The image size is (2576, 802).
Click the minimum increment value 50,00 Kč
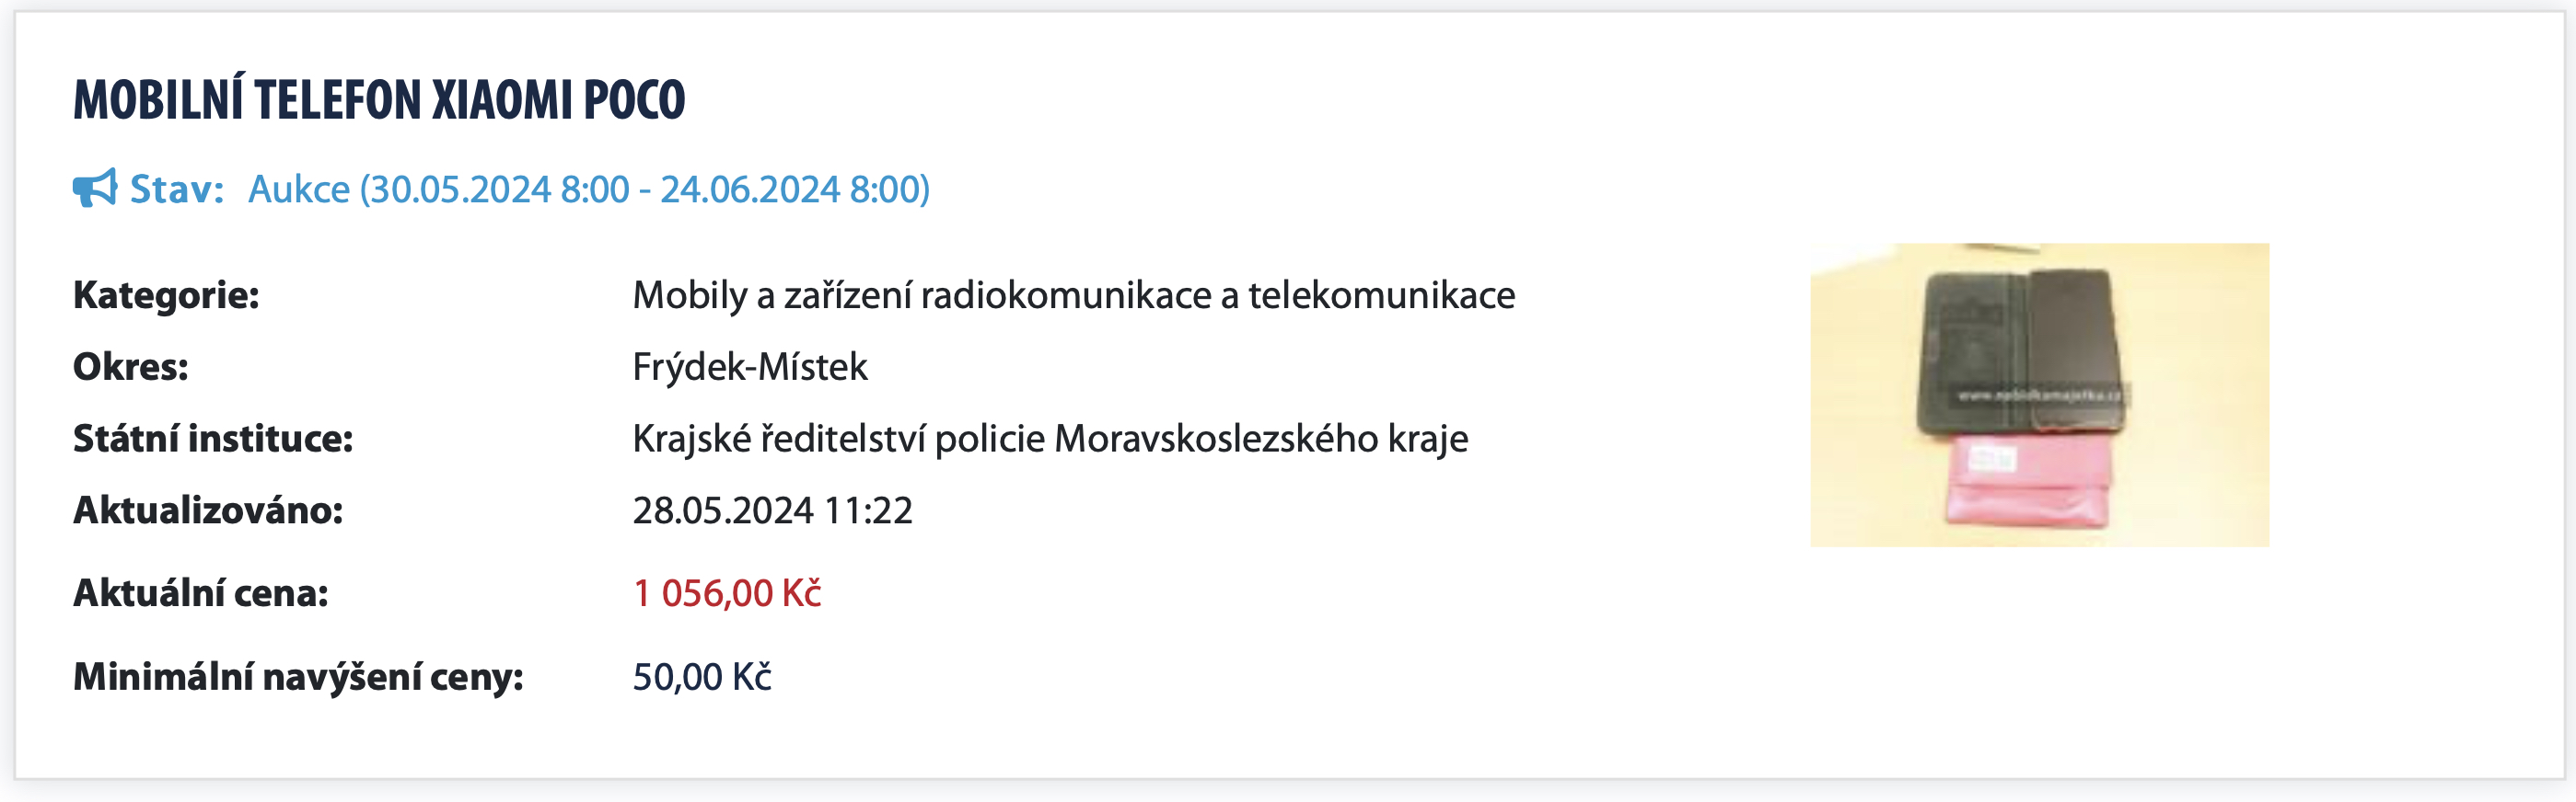pos(702,677)
